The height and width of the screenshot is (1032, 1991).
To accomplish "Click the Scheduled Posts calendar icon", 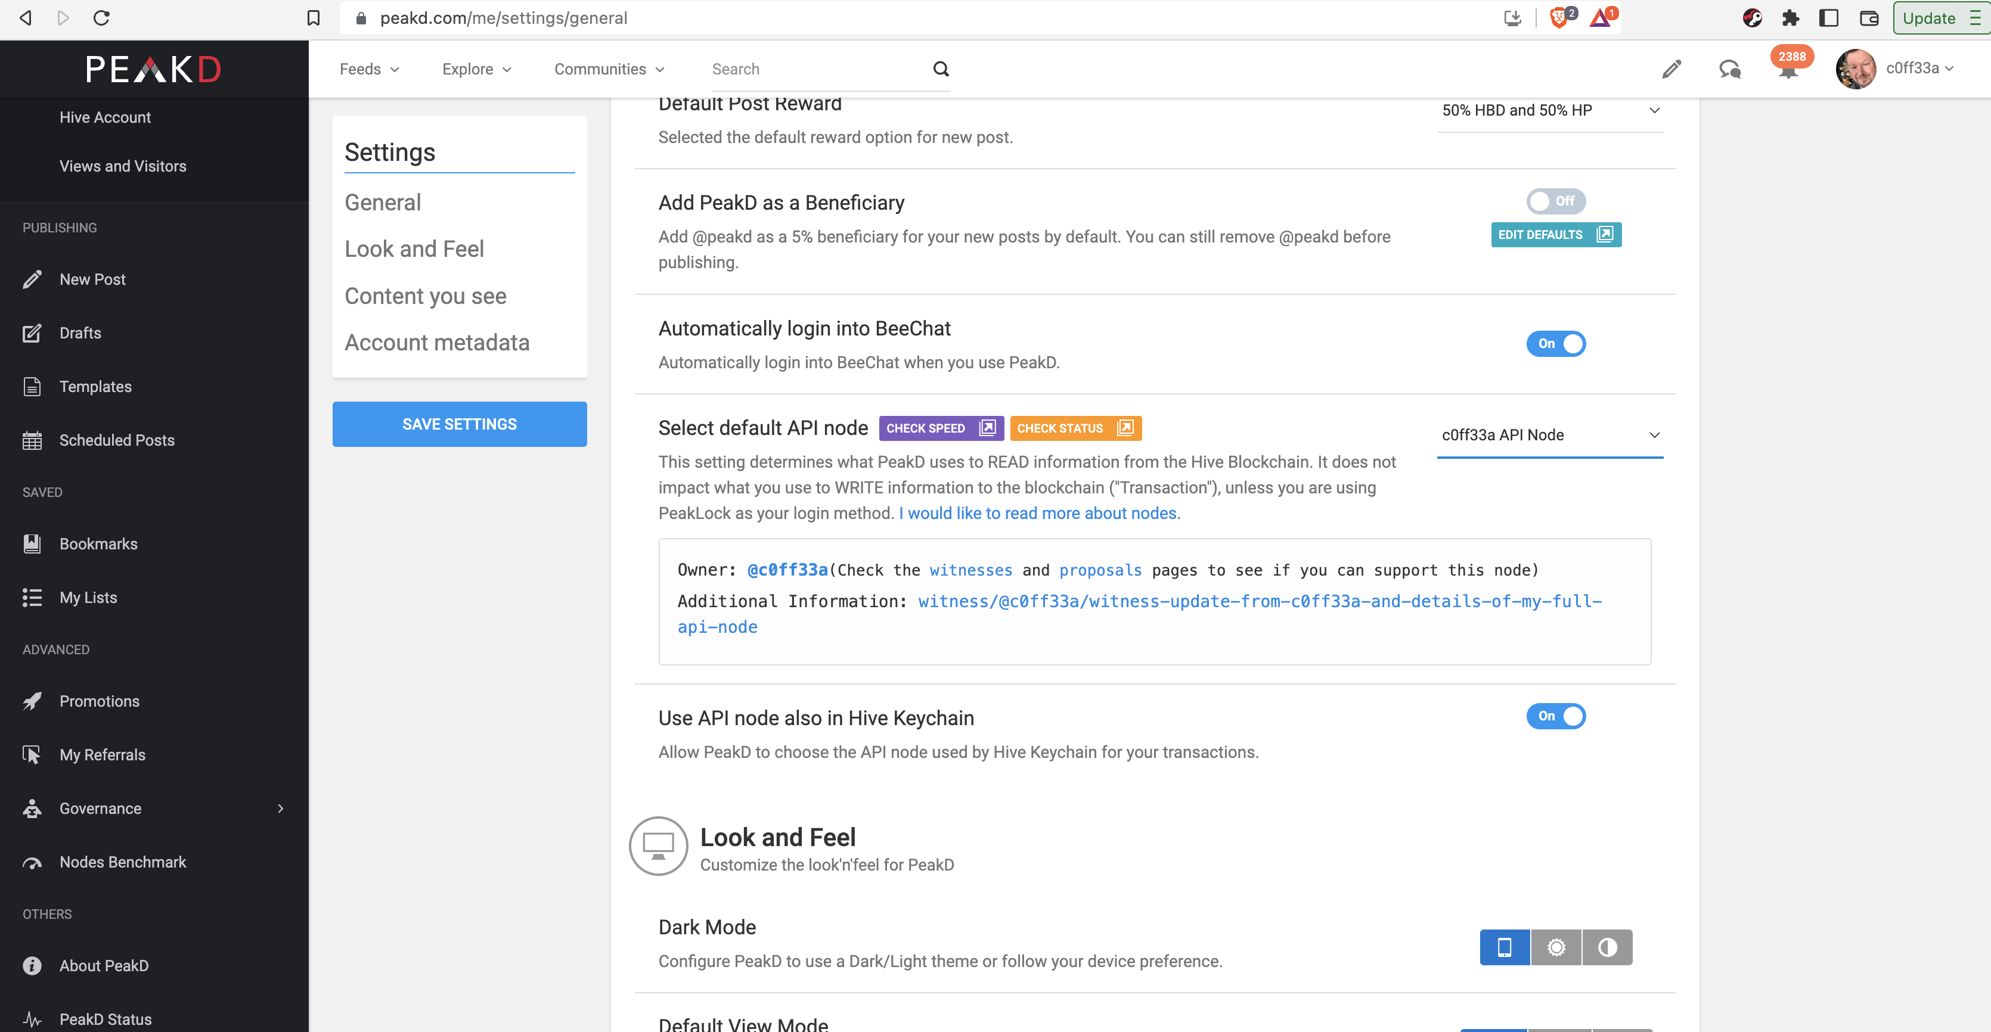I will tap(32, 440).
